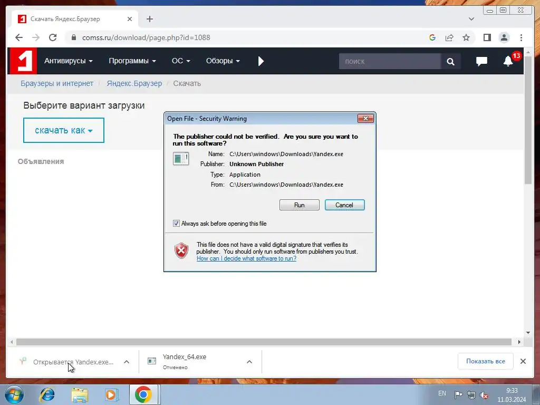Click the network tray icon
Screen dimensions: 540x405
(471, 394)
